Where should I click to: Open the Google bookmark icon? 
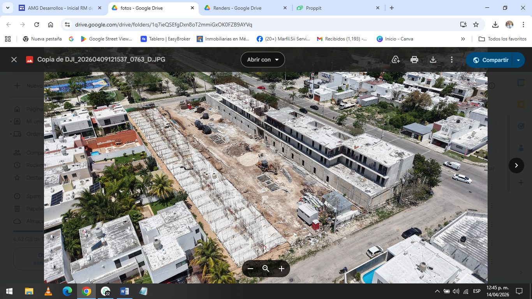click(x=71, y=39)
